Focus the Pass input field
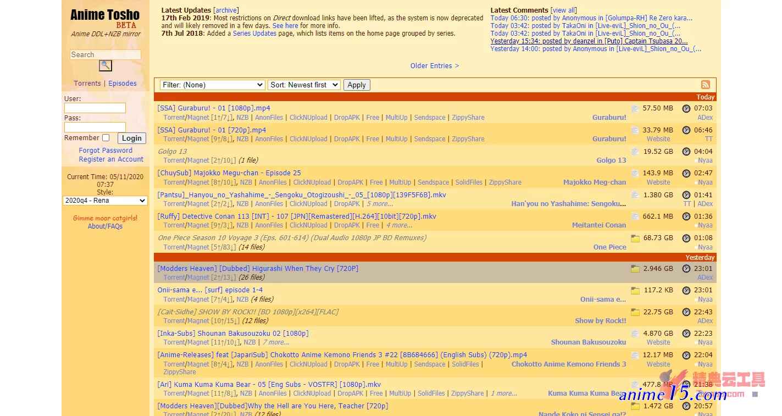 [x=95, y=127]
